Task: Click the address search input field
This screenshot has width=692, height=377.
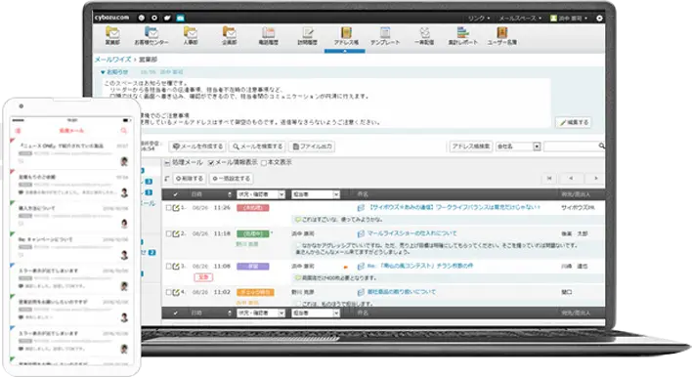Action: coord(571,147)
